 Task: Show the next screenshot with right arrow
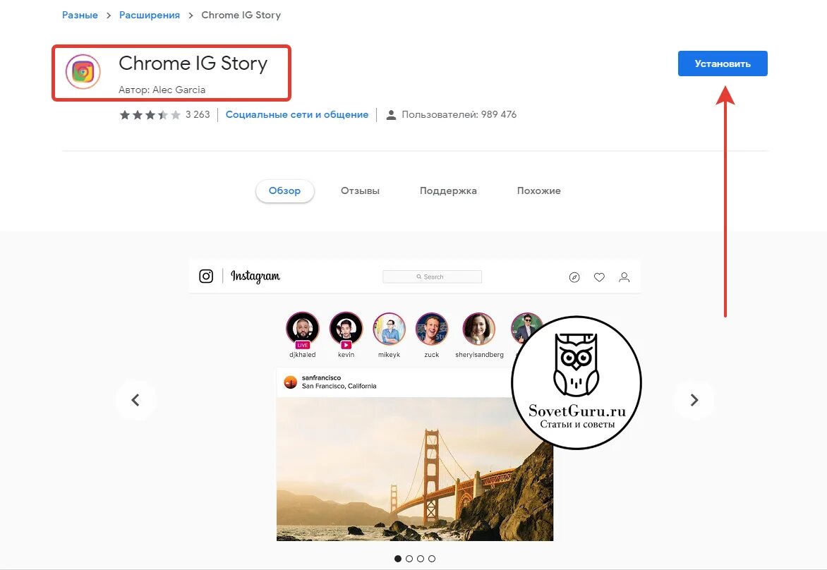pyautogui.click(x=694, y=400)
